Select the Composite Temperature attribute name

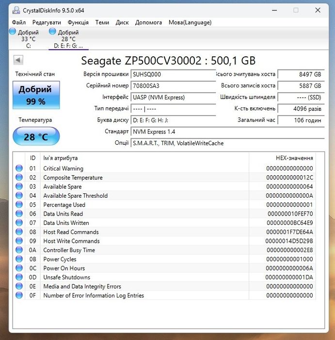tap(73, 177)
